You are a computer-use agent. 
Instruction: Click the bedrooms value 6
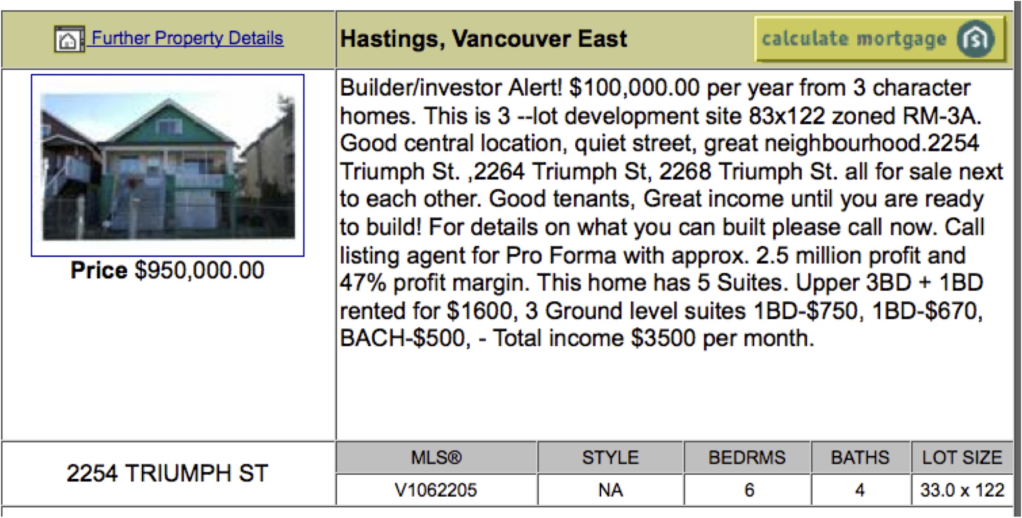(x=749, y=490)
